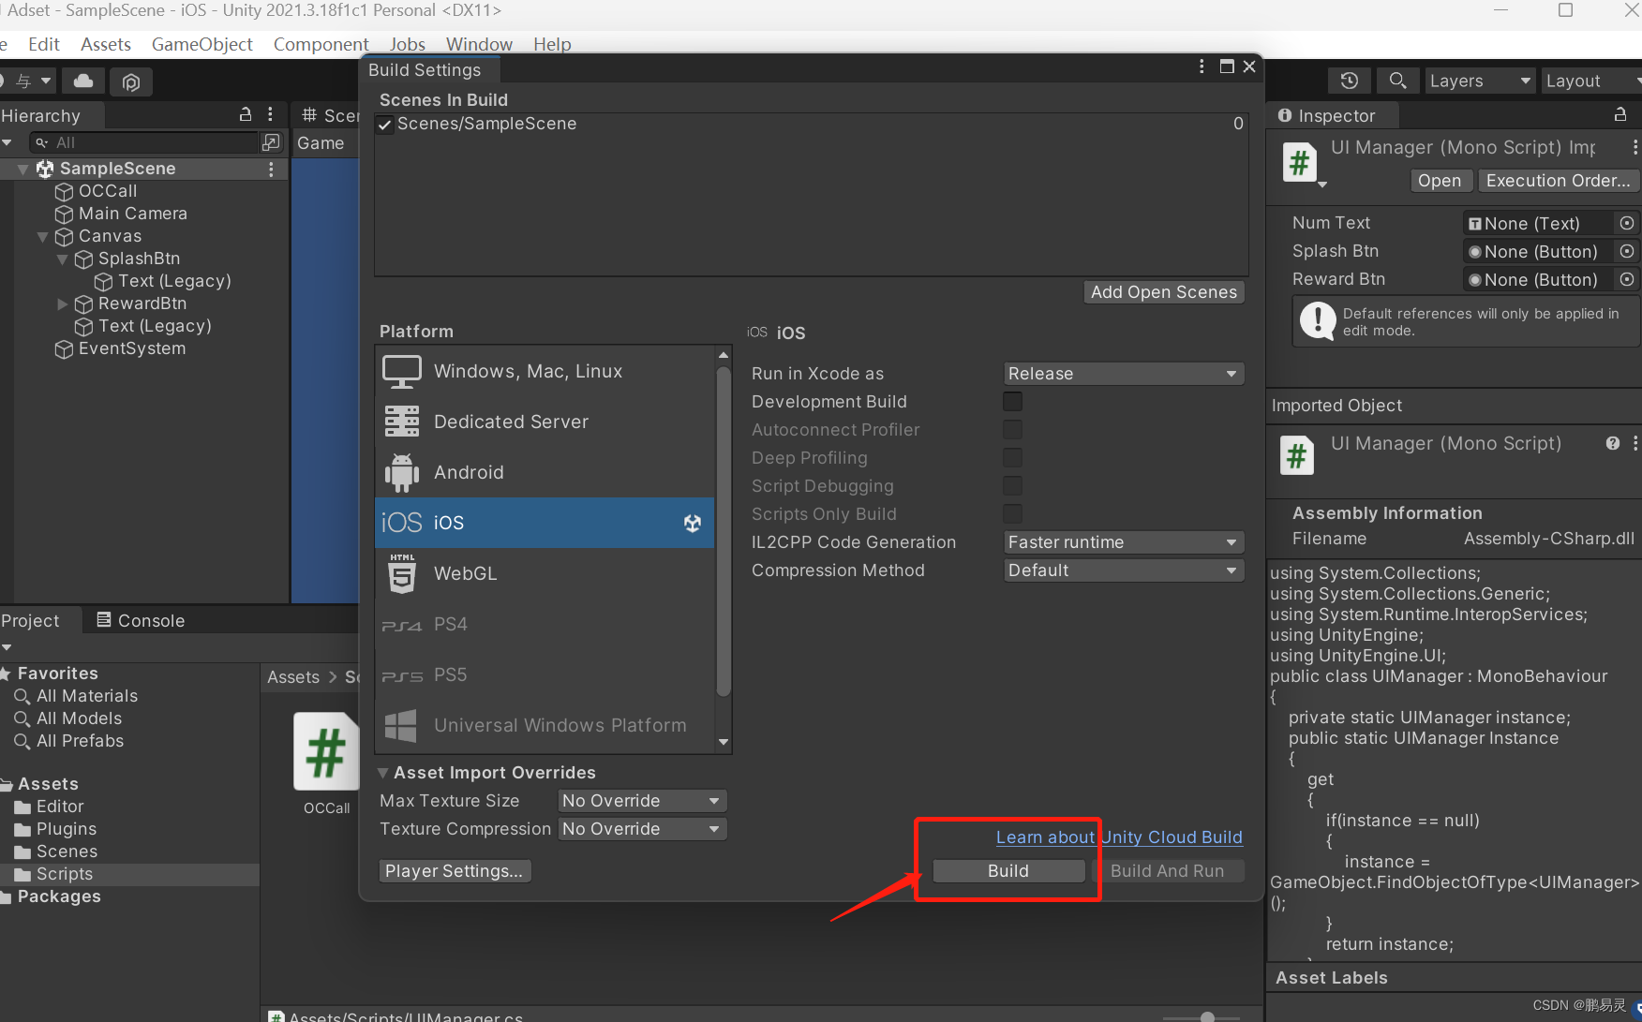This screenshot has height=1022, width=1642.
Task: Open Texture Compression override dropdown
Action: pos(643,829)
